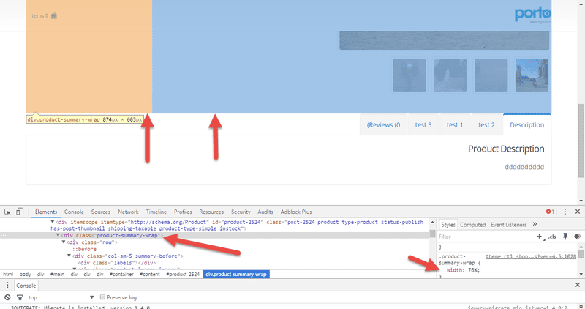Open the cart icon next to Items 0
This screenshot has width=585, height=309.
54,15
